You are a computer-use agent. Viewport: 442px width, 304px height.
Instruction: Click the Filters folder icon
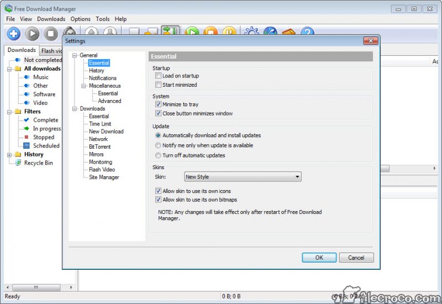click(18, 112)
